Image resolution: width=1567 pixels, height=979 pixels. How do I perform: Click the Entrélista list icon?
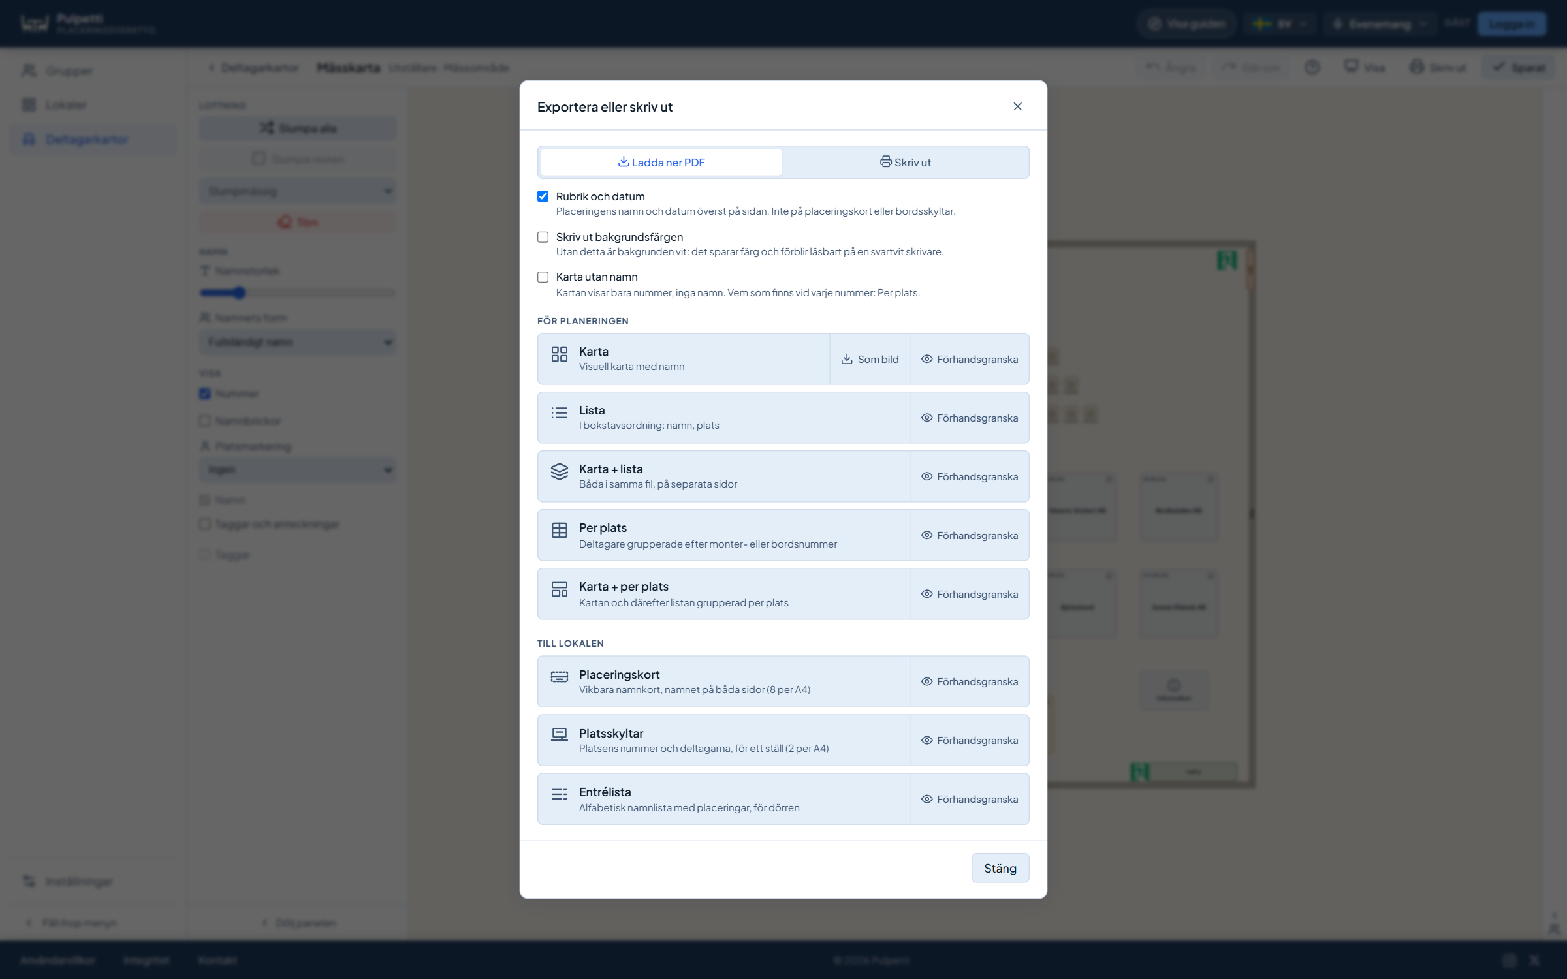[560, 794]
